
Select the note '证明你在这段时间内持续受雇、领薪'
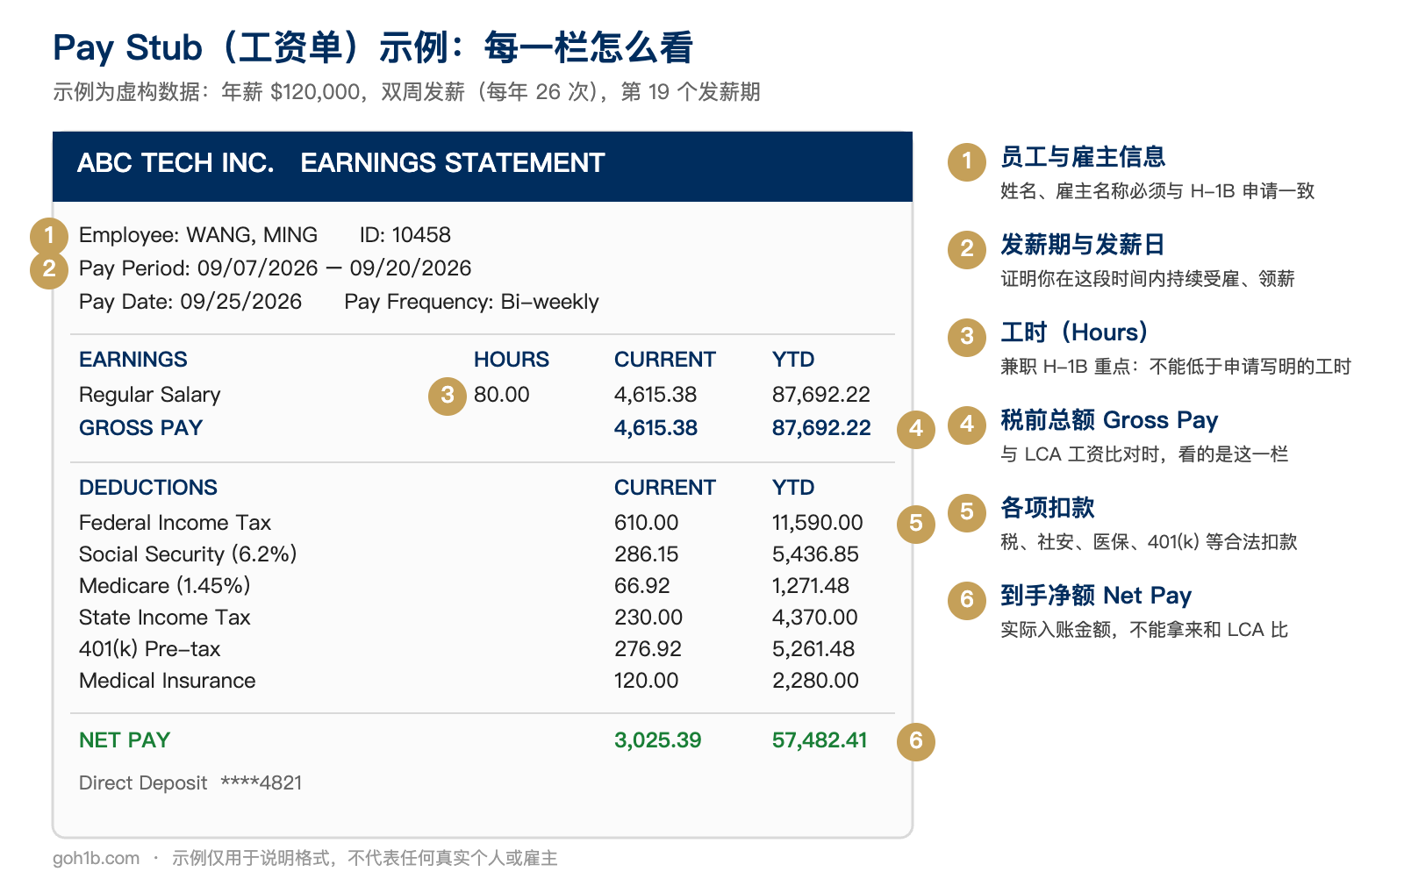pos(1148,279)
